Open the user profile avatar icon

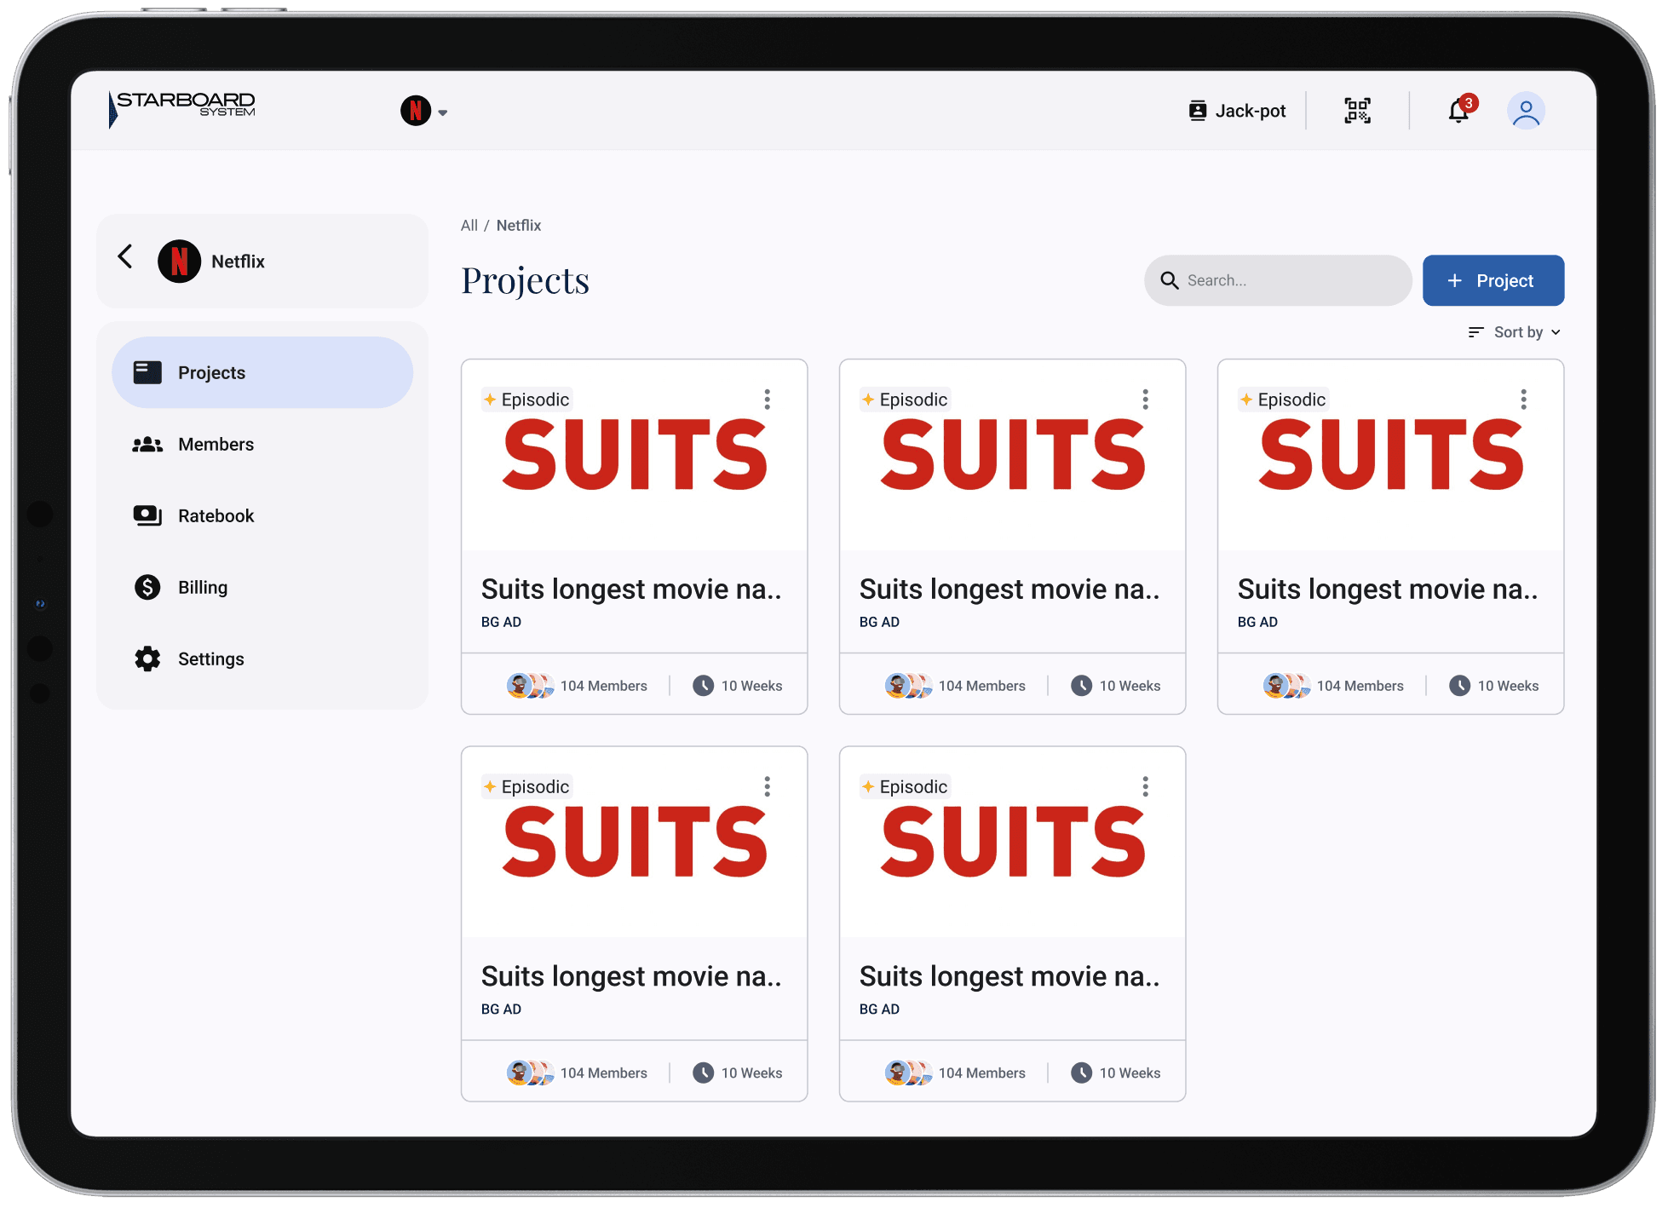tap(1526, 111)
